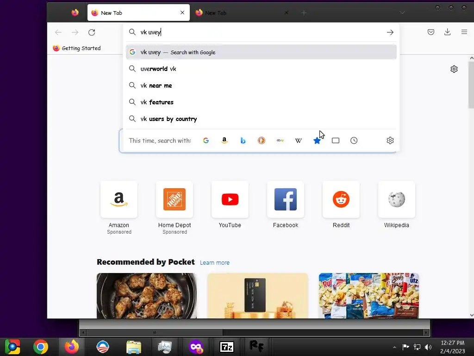Choose the vk features suggestion
The image size is (474, 356).
coord(261,102)
